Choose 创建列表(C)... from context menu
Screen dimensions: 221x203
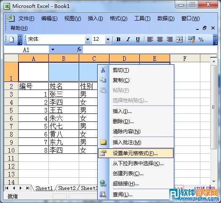pos(136,174)
